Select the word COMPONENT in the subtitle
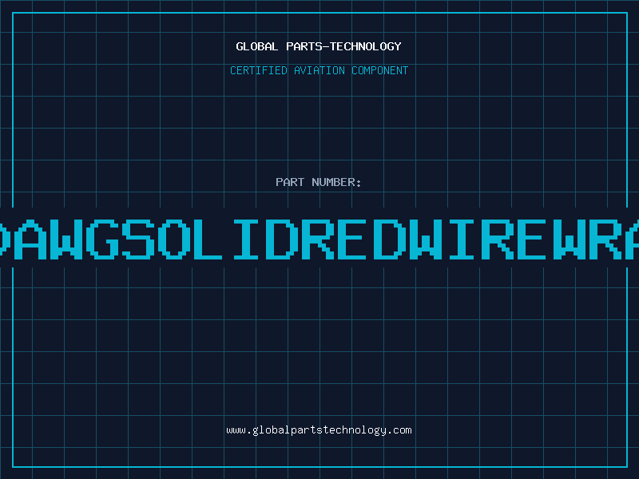Screen dimensions: 639x479 (380, 70)
